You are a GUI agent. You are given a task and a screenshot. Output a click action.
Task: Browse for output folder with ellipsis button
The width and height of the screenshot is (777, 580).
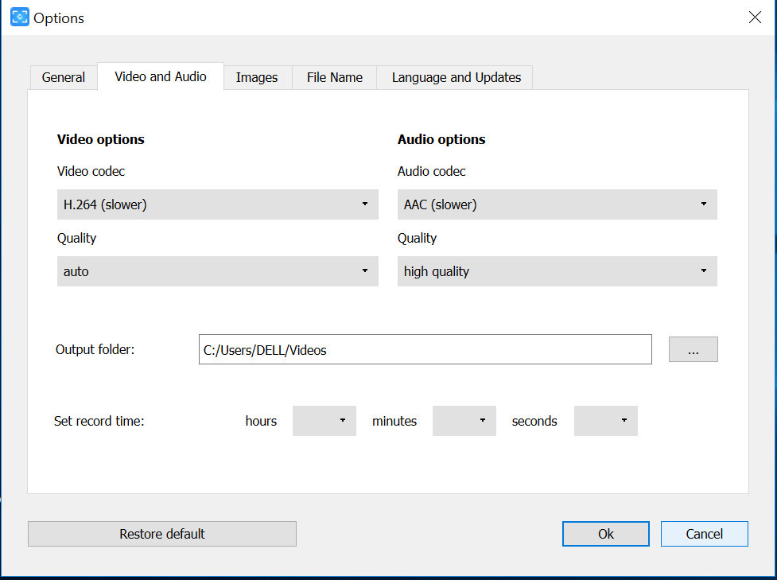pos(693,350)
